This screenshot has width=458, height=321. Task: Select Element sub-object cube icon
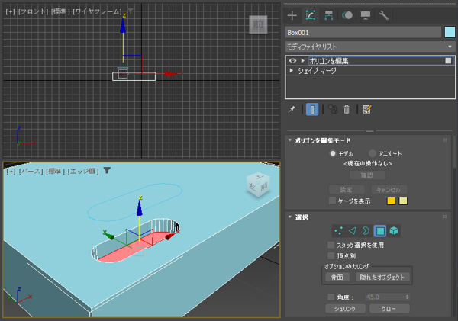click(x=394, y=230)
